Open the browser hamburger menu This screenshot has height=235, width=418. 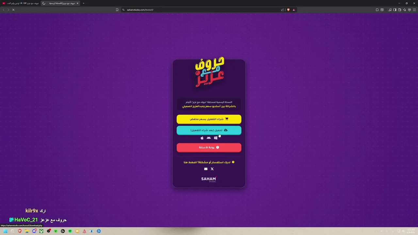414,10
